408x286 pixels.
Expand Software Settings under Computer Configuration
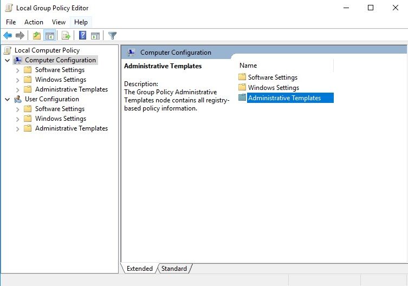coord(17,70)
